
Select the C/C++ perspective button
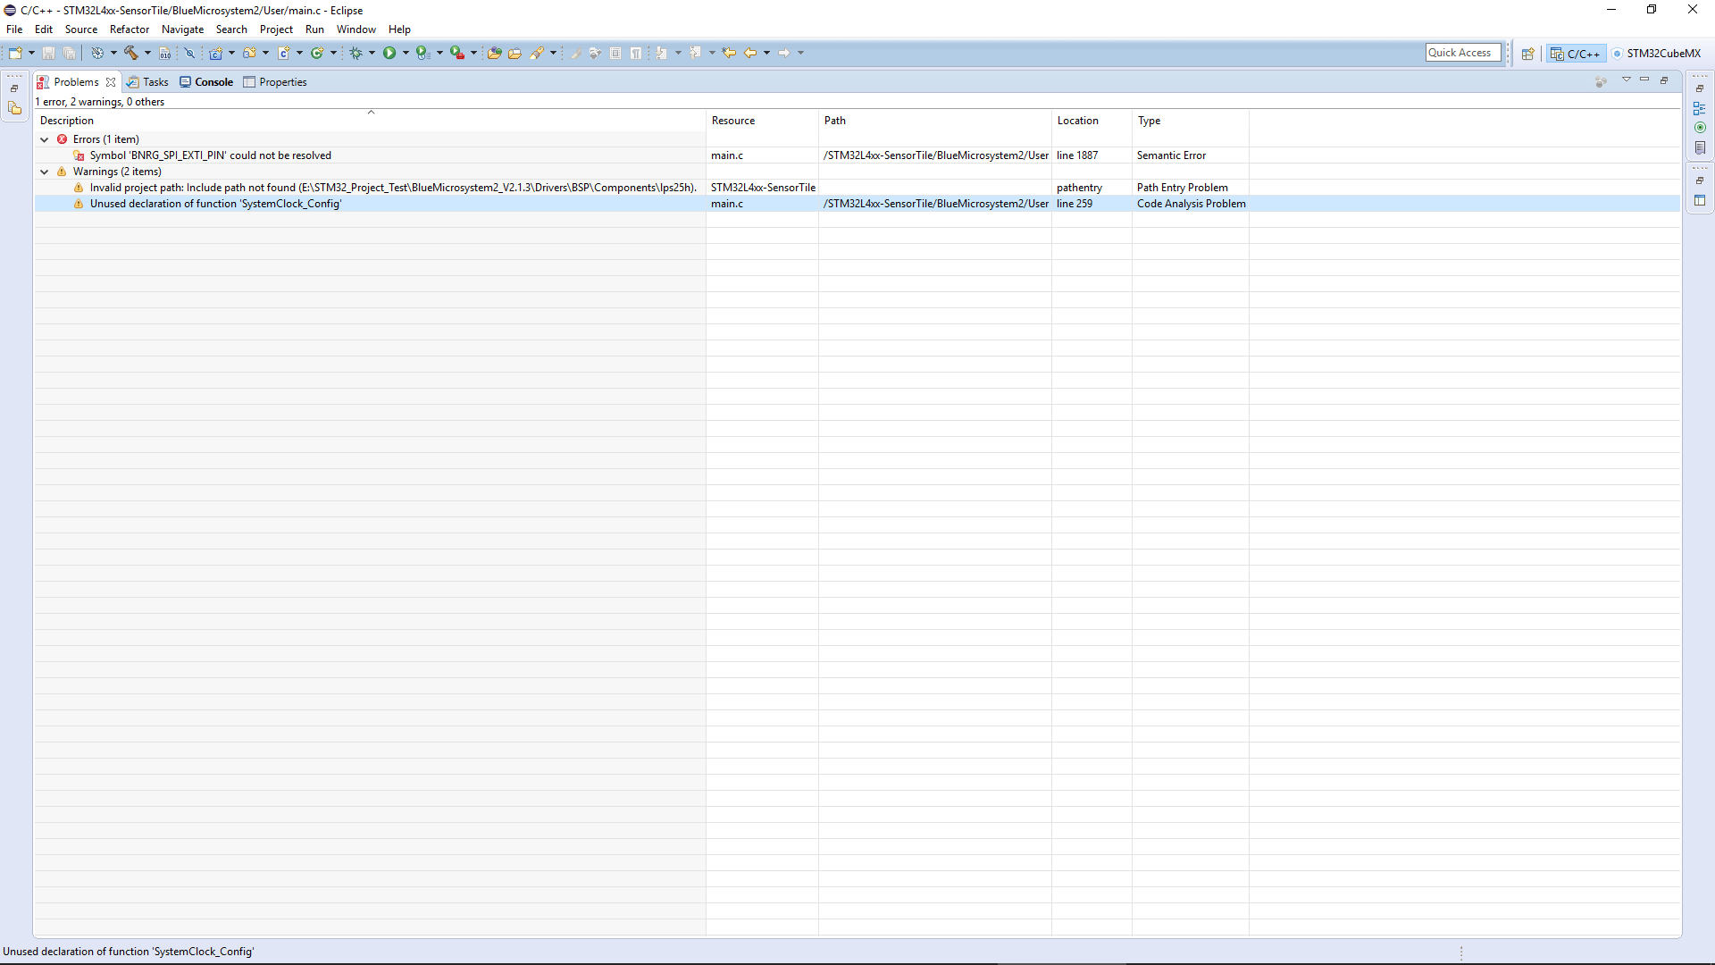pos(1577,54)
